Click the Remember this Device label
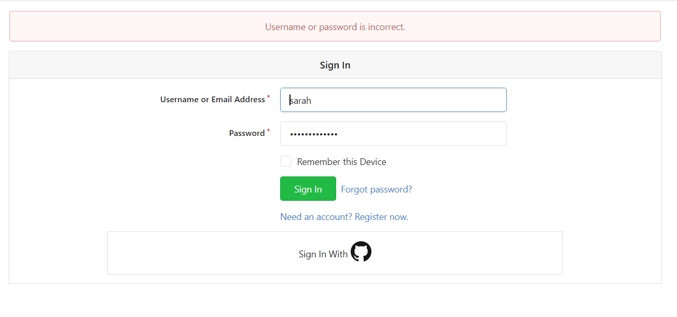 (341, 162)
